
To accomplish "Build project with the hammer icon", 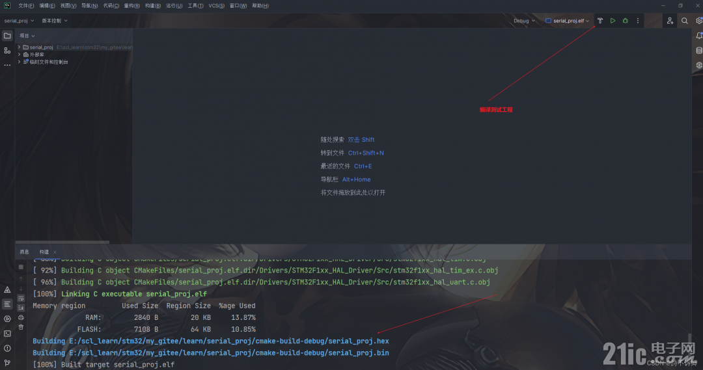I will [600, 21].
